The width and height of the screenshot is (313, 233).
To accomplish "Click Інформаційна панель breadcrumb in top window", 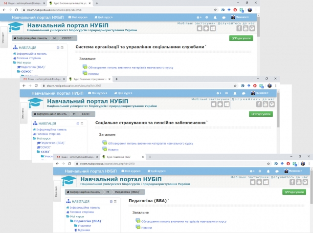I will pos(30,38).
